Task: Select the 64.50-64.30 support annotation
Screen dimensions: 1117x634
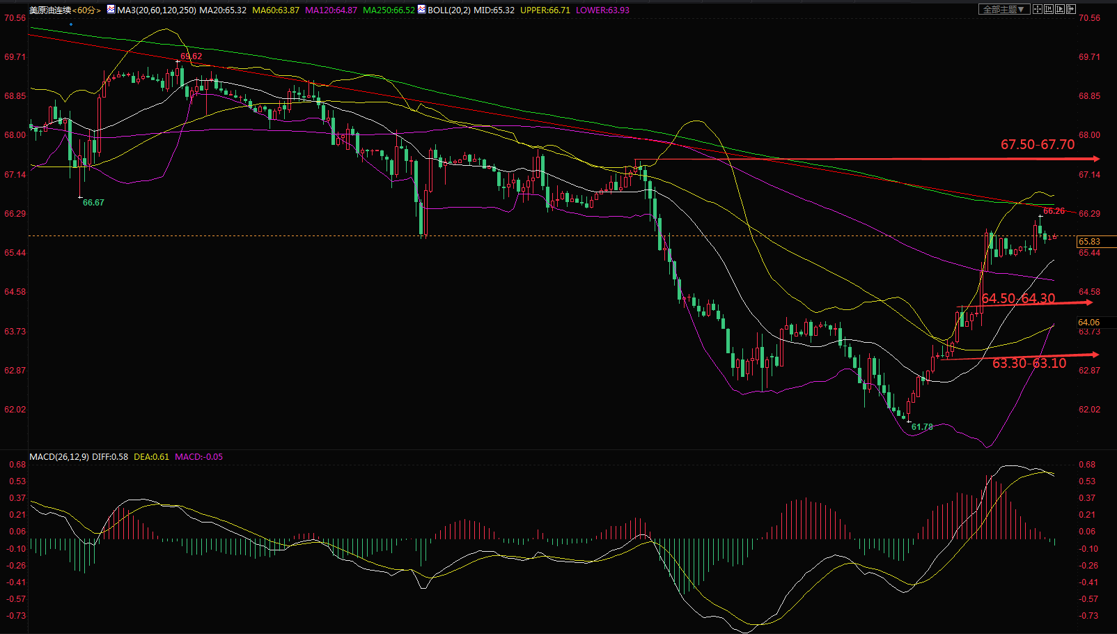Action: 1018,298
